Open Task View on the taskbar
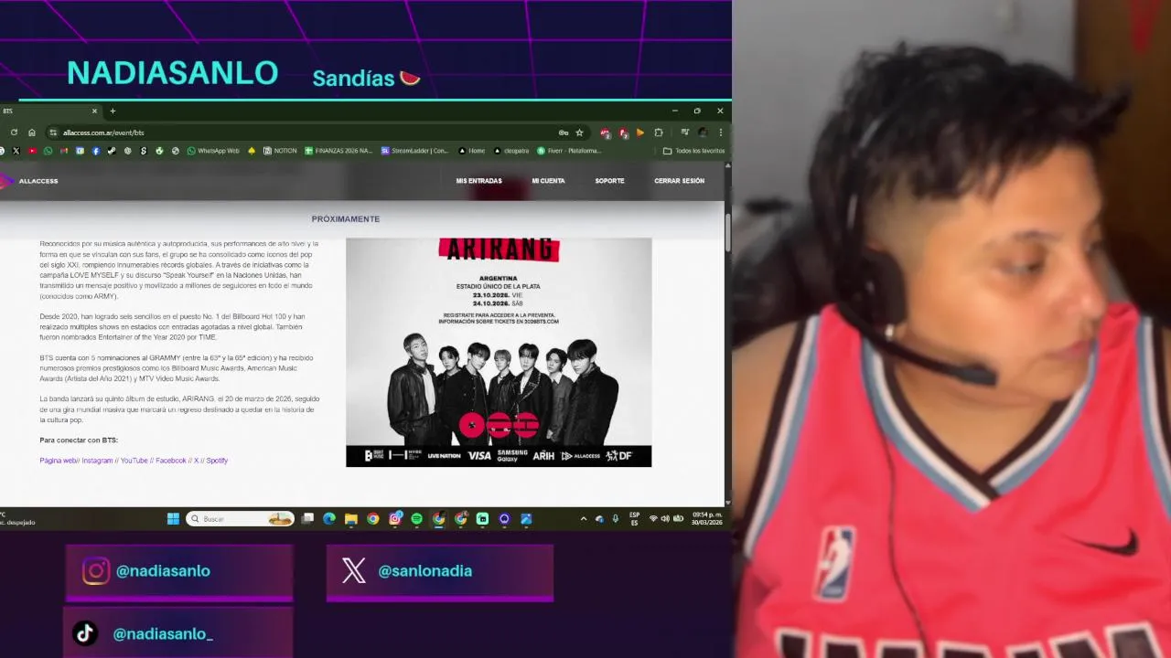Screen dimensions: 1171x658 point(307,519)
